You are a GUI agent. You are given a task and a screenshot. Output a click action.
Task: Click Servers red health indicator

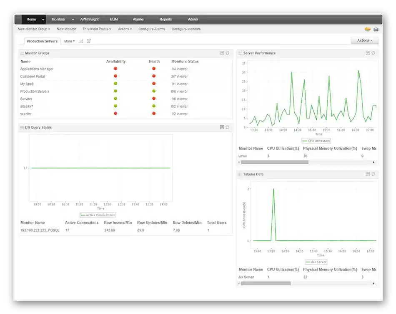pyautogui.click(x=154, y=99)
